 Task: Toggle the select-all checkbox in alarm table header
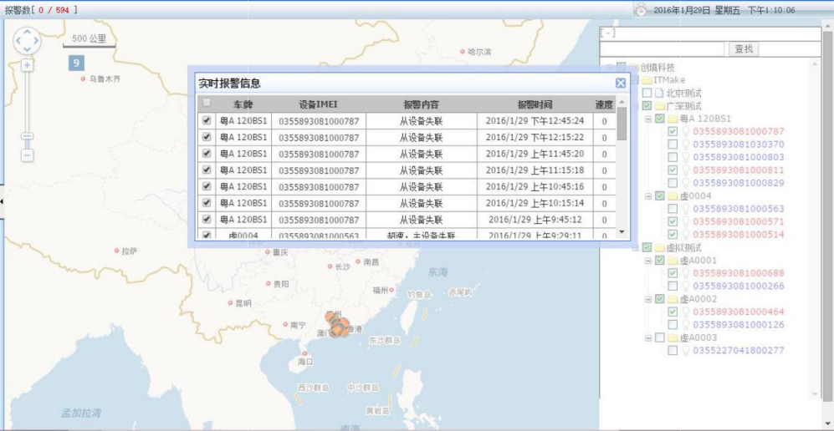(x=207, y=104)
